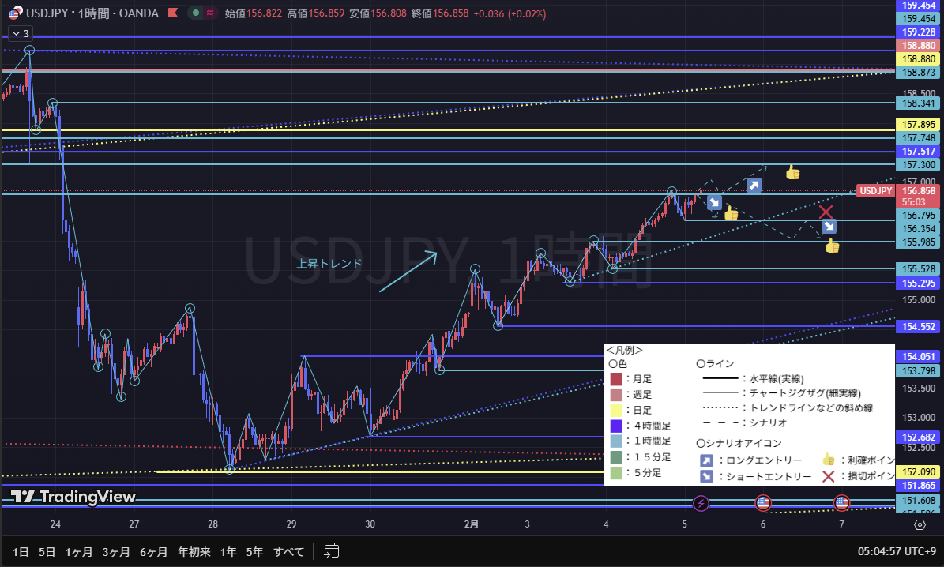Open chart settings gear on time axis
This screenshot has width=944, height=567.
920,524
